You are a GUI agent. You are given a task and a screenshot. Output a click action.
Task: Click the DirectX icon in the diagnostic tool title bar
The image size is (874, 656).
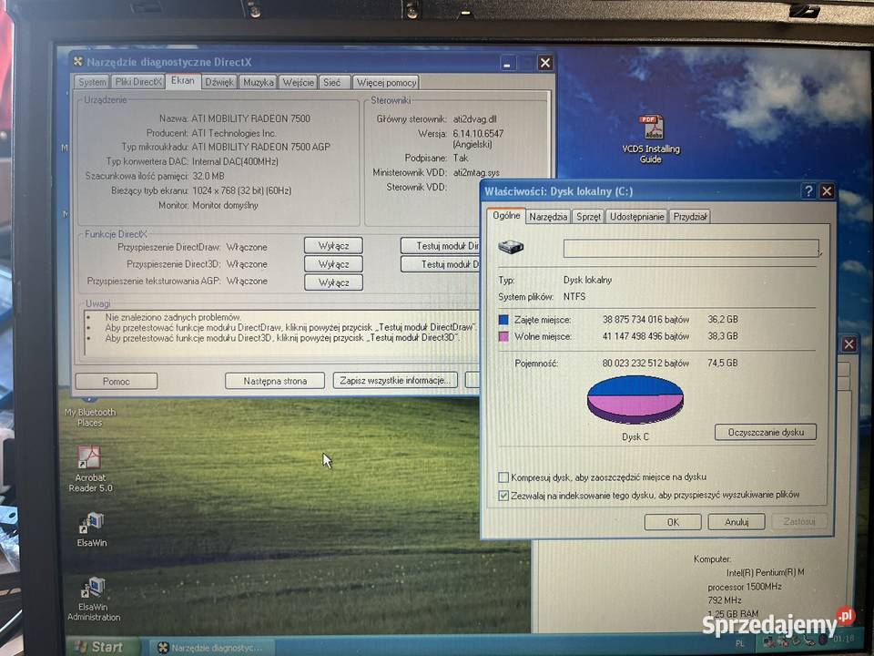click(x=78, y=62)
